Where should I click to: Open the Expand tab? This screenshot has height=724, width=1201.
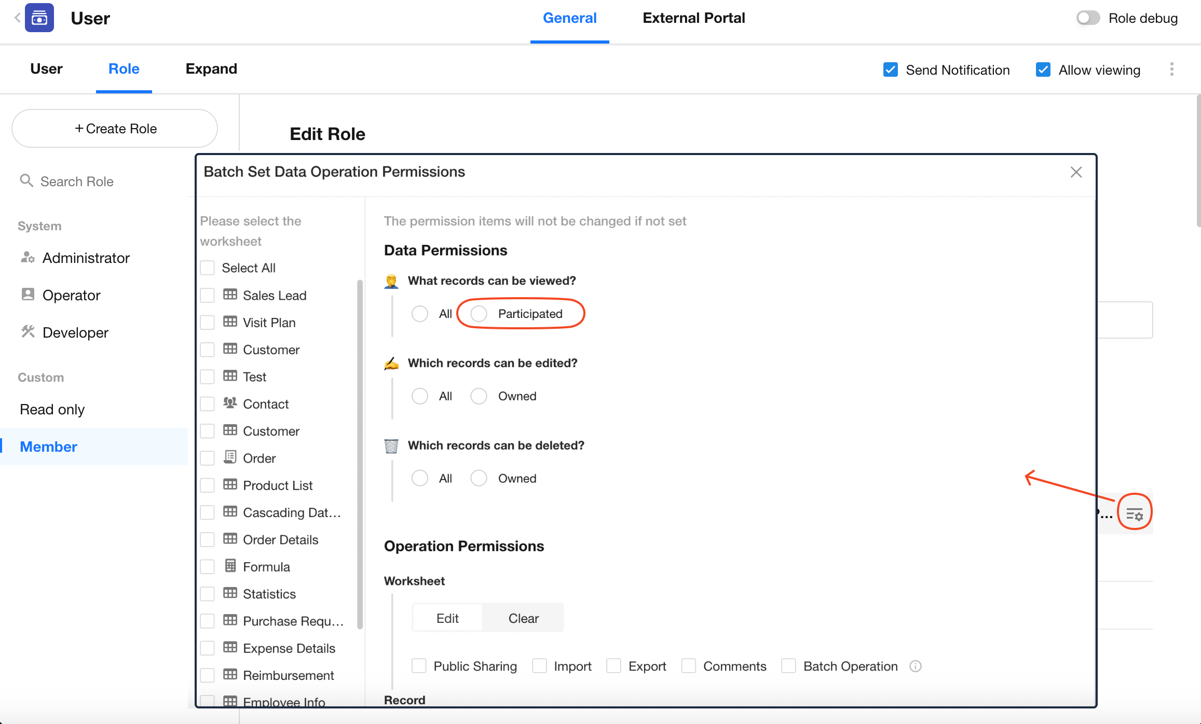[x=211, y=69]
